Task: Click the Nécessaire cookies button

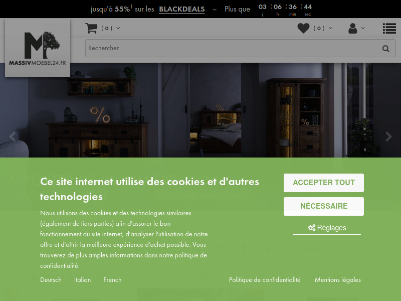Action: pos(323,206)
